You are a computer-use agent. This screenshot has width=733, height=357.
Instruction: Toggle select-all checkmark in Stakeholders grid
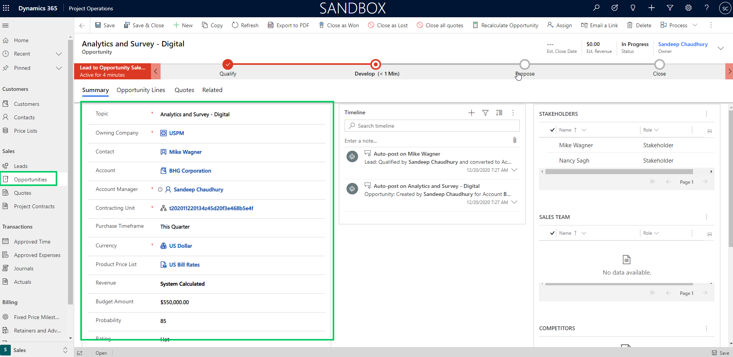coord(552,130)
